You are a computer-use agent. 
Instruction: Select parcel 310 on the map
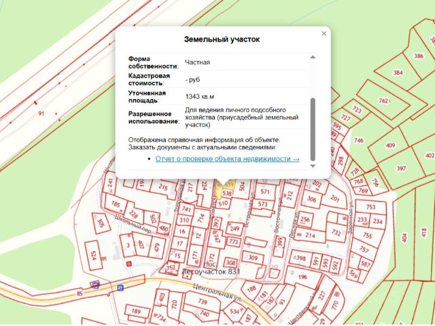184,220
